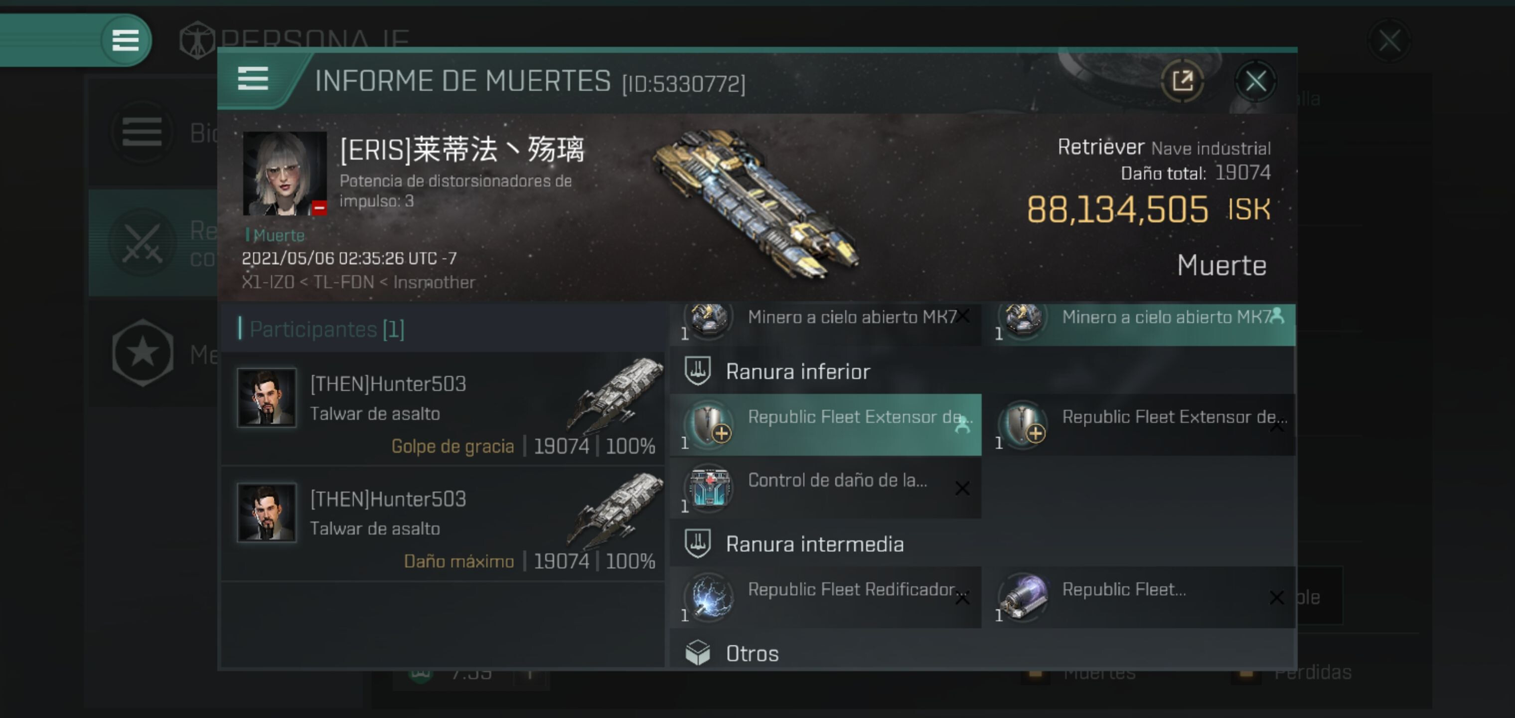Select the highlighted Minero a cielo abierto MK7

(1142, 324)
